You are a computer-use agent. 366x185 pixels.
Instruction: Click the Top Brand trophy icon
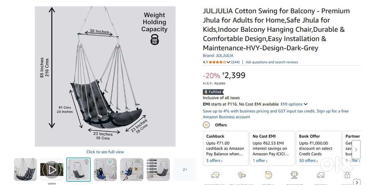click(294, 176)
